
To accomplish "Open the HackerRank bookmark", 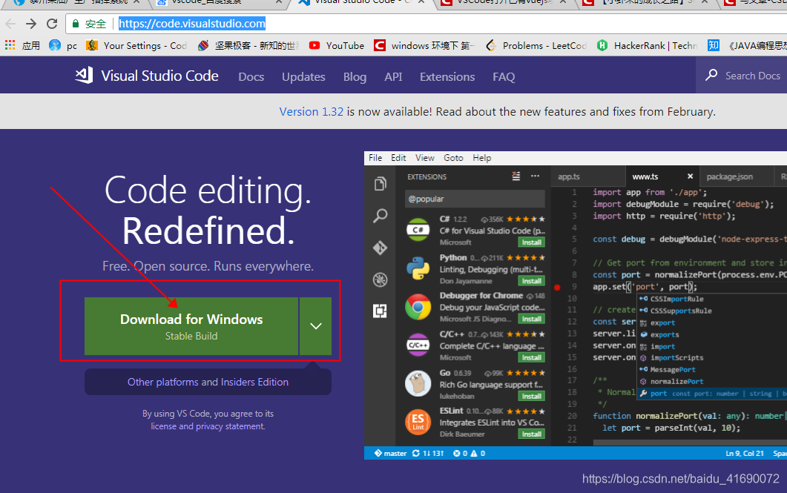I will tap(647, 46).
